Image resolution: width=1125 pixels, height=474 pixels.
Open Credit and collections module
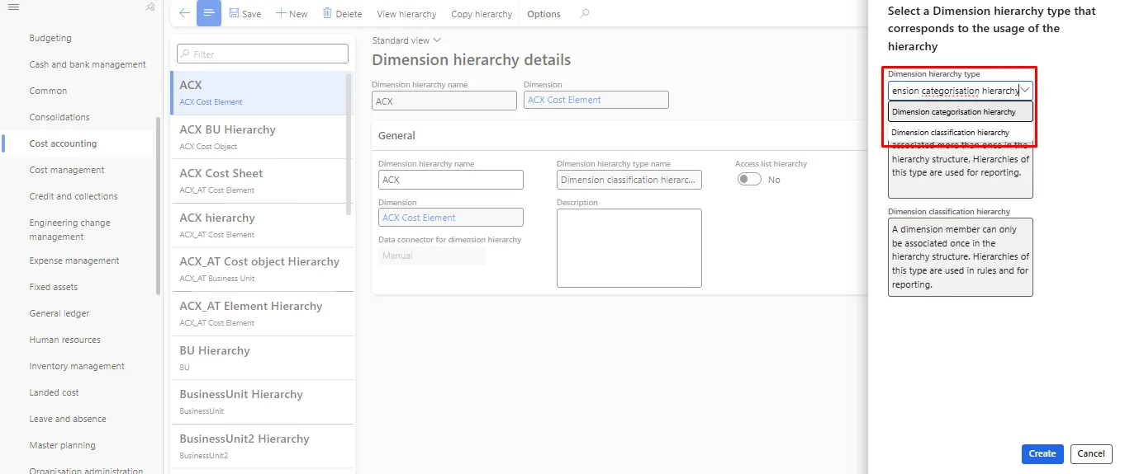[x=74, y=196]
